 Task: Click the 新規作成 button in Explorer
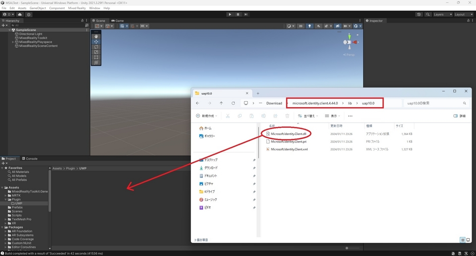206,115
